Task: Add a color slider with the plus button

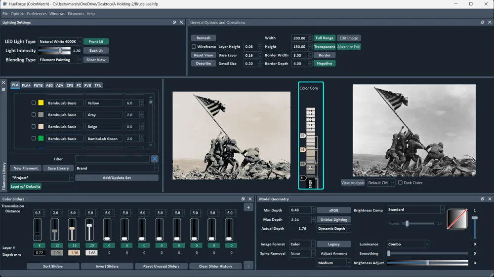Action: coord(248,208)
